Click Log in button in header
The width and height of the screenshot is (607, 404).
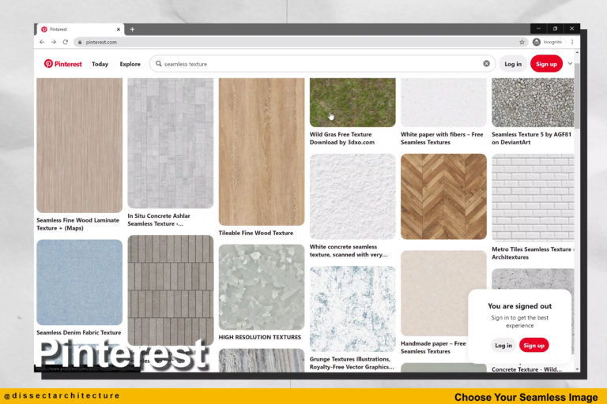(513, 64)
